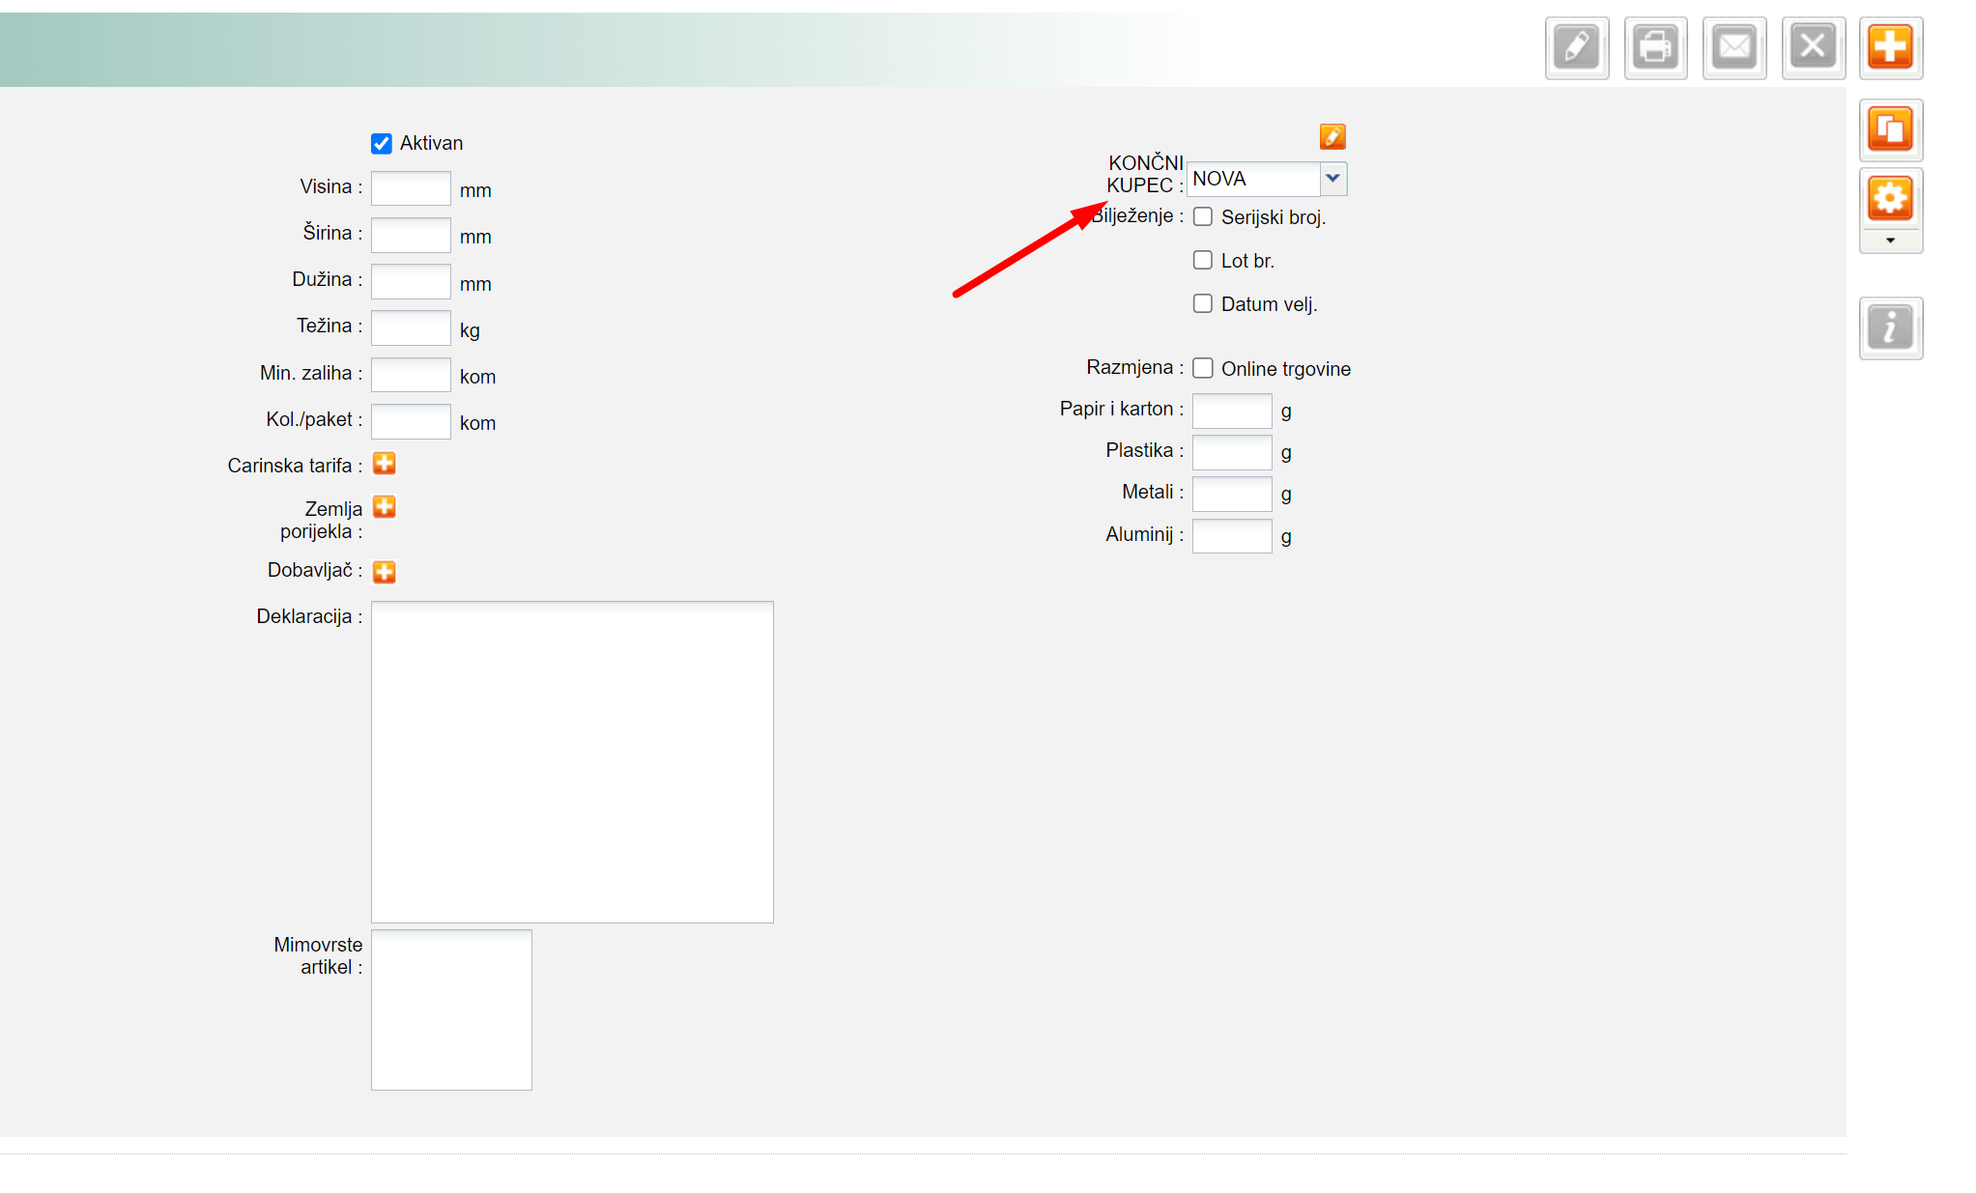The width and height of the screenshot is (1976, 1193).
Task: Tick the Lot br. checkbox
Action: click(x=1203, y=260)
